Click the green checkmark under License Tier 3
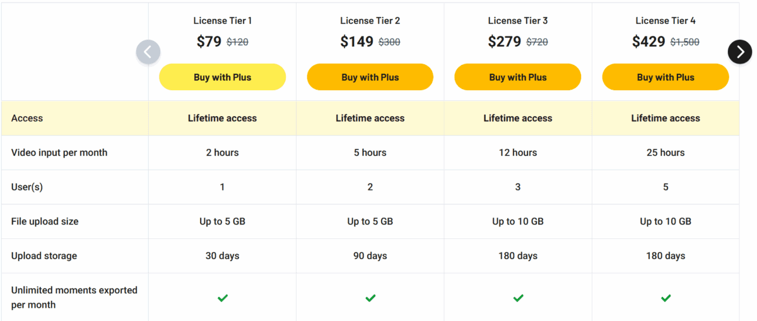Viewport: 757px width, 321px height. 518,298
